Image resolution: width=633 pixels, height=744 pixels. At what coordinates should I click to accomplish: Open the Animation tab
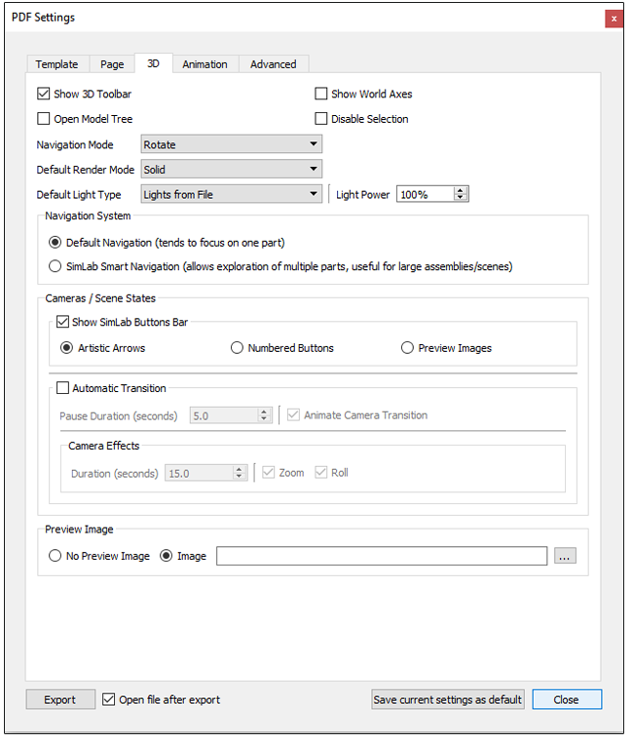(x=205, y=64)
